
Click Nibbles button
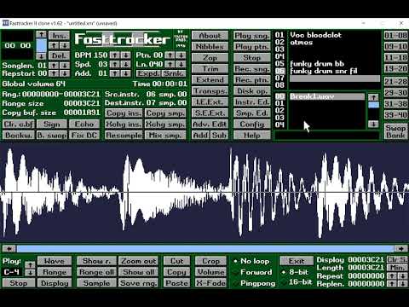(210, 47)
